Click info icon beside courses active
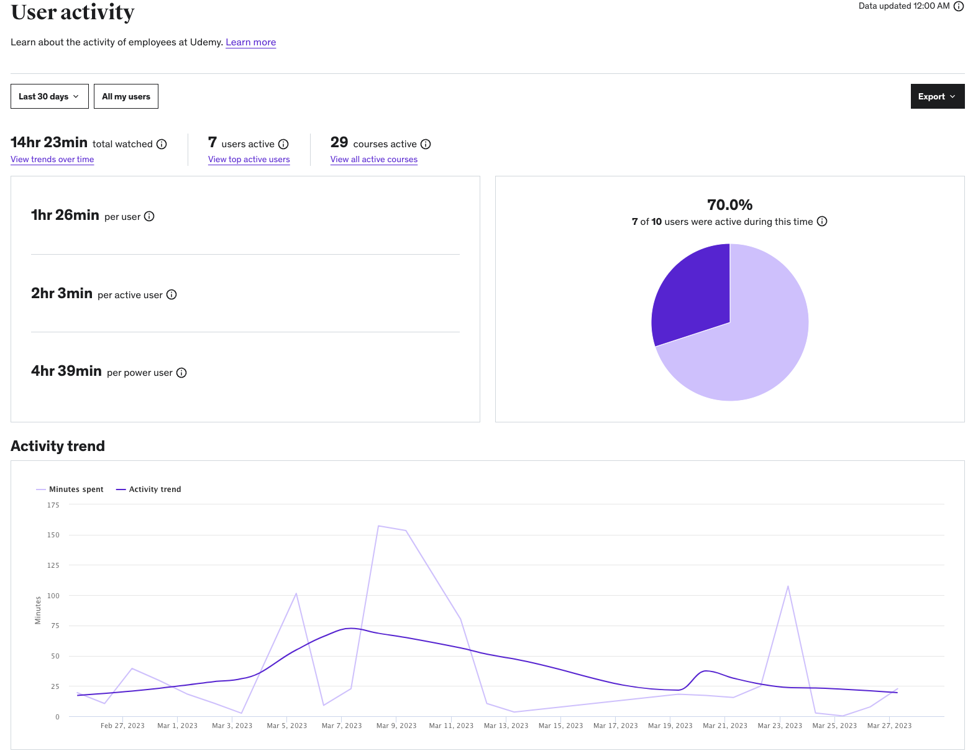Image resolution: width=973 pixels, height=756 pixels. click(x=426, y=144)
